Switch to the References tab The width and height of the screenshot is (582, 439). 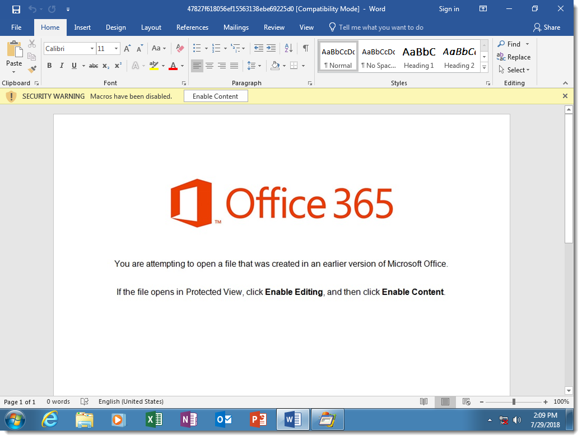click(x=192, y=27)
